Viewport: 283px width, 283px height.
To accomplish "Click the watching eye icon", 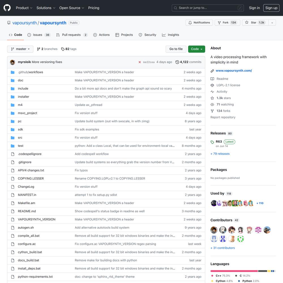I will point(212,104).
